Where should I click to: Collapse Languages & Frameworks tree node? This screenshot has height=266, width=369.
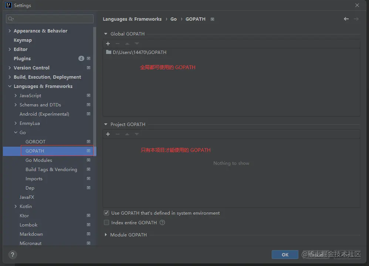(x=10, y=86)
